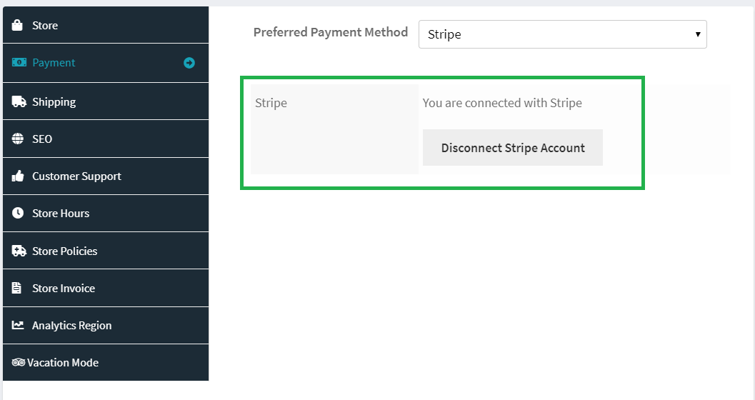
Task: Select Store Policies in the sidebar
Action: (64, 251)
